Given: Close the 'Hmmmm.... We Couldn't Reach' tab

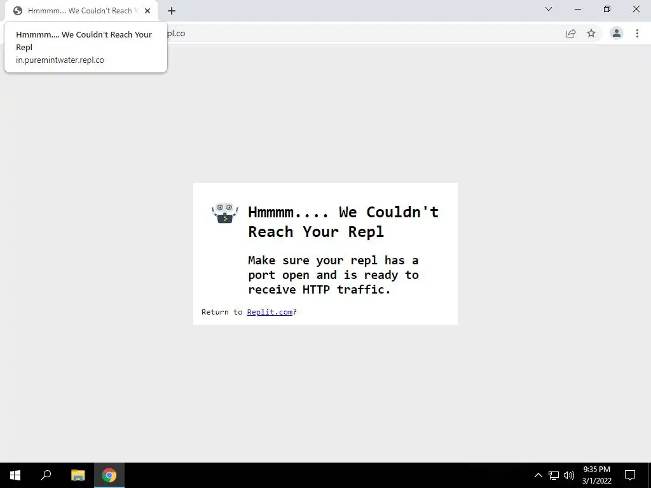Looking at the screenshot, I should [147, 11].
